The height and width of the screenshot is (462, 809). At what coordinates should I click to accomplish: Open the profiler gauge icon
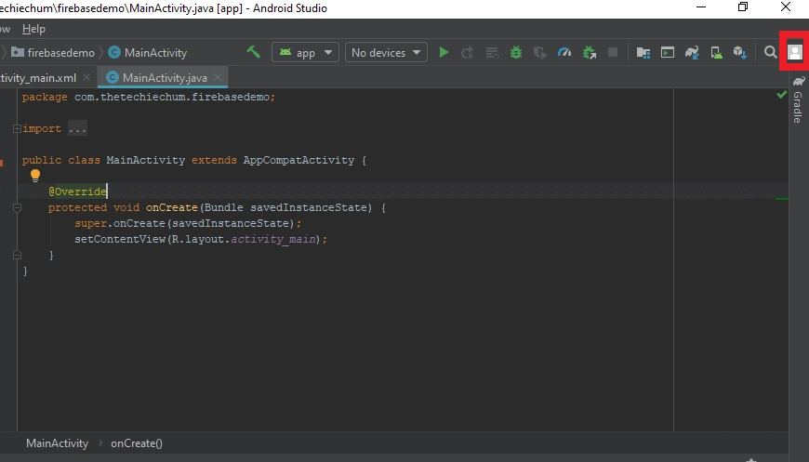[564, 53]
